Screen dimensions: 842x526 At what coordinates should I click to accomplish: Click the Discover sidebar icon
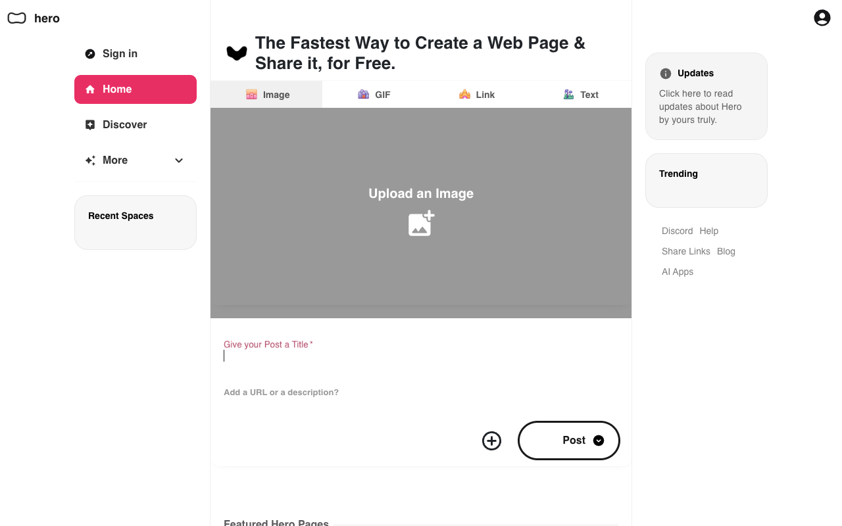pyautogui.click(x=90, y=125)
